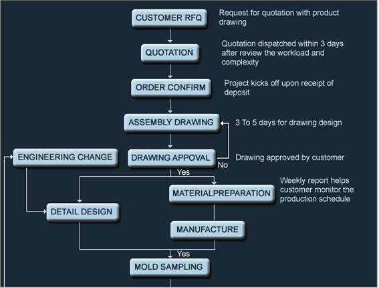Viewport: 379px width, 288px height.
Task: Click the No label beside Drawing Appoval
Action: click(x=223, y=165)
